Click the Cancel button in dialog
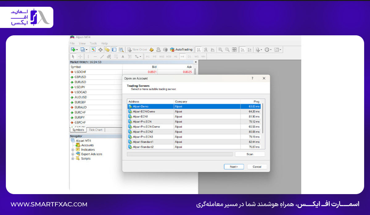This screenshot has height=215, width=370. pyautogui.click(x=257, y=167)
